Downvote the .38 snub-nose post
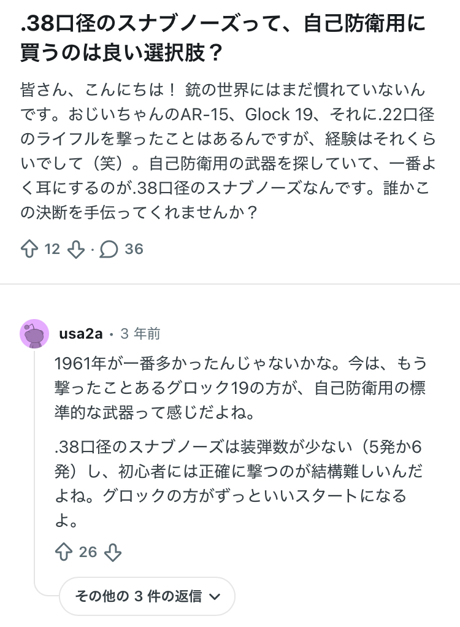Screen dimensions: 460x627 75,249
